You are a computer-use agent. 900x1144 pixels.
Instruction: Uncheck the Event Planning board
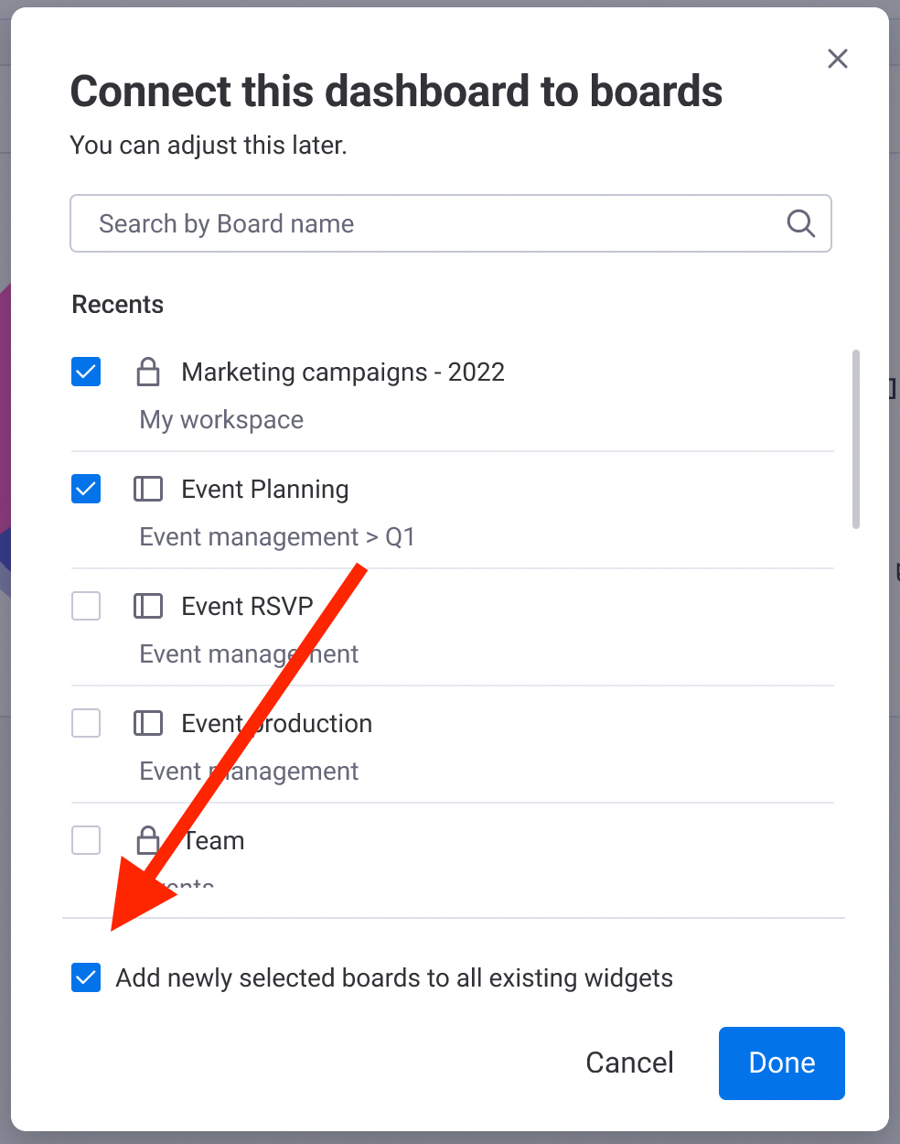(x=86, y=489)
